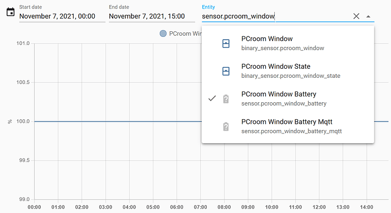Viewport: 391px width, 213px height.
Task: Toggle the PCroom Window legend color circle
Action: pyautogui.click(x=163, y=34)
